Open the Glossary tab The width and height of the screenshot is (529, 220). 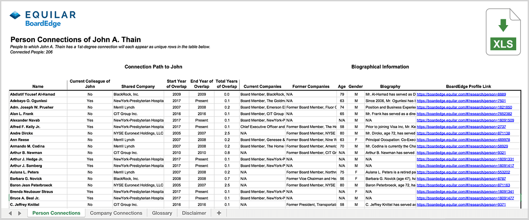(162, 213)
